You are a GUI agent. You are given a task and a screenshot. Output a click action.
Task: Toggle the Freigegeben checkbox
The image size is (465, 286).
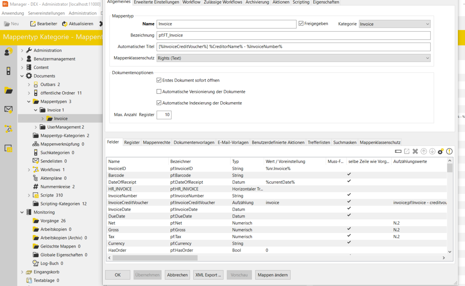[301, 24]
